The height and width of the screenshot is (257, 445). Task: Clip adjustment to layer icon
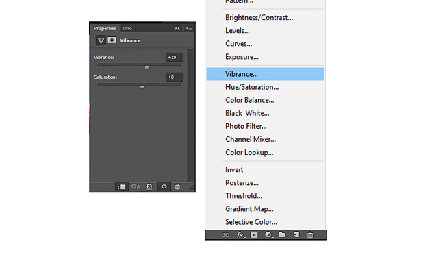click(121, 187)
